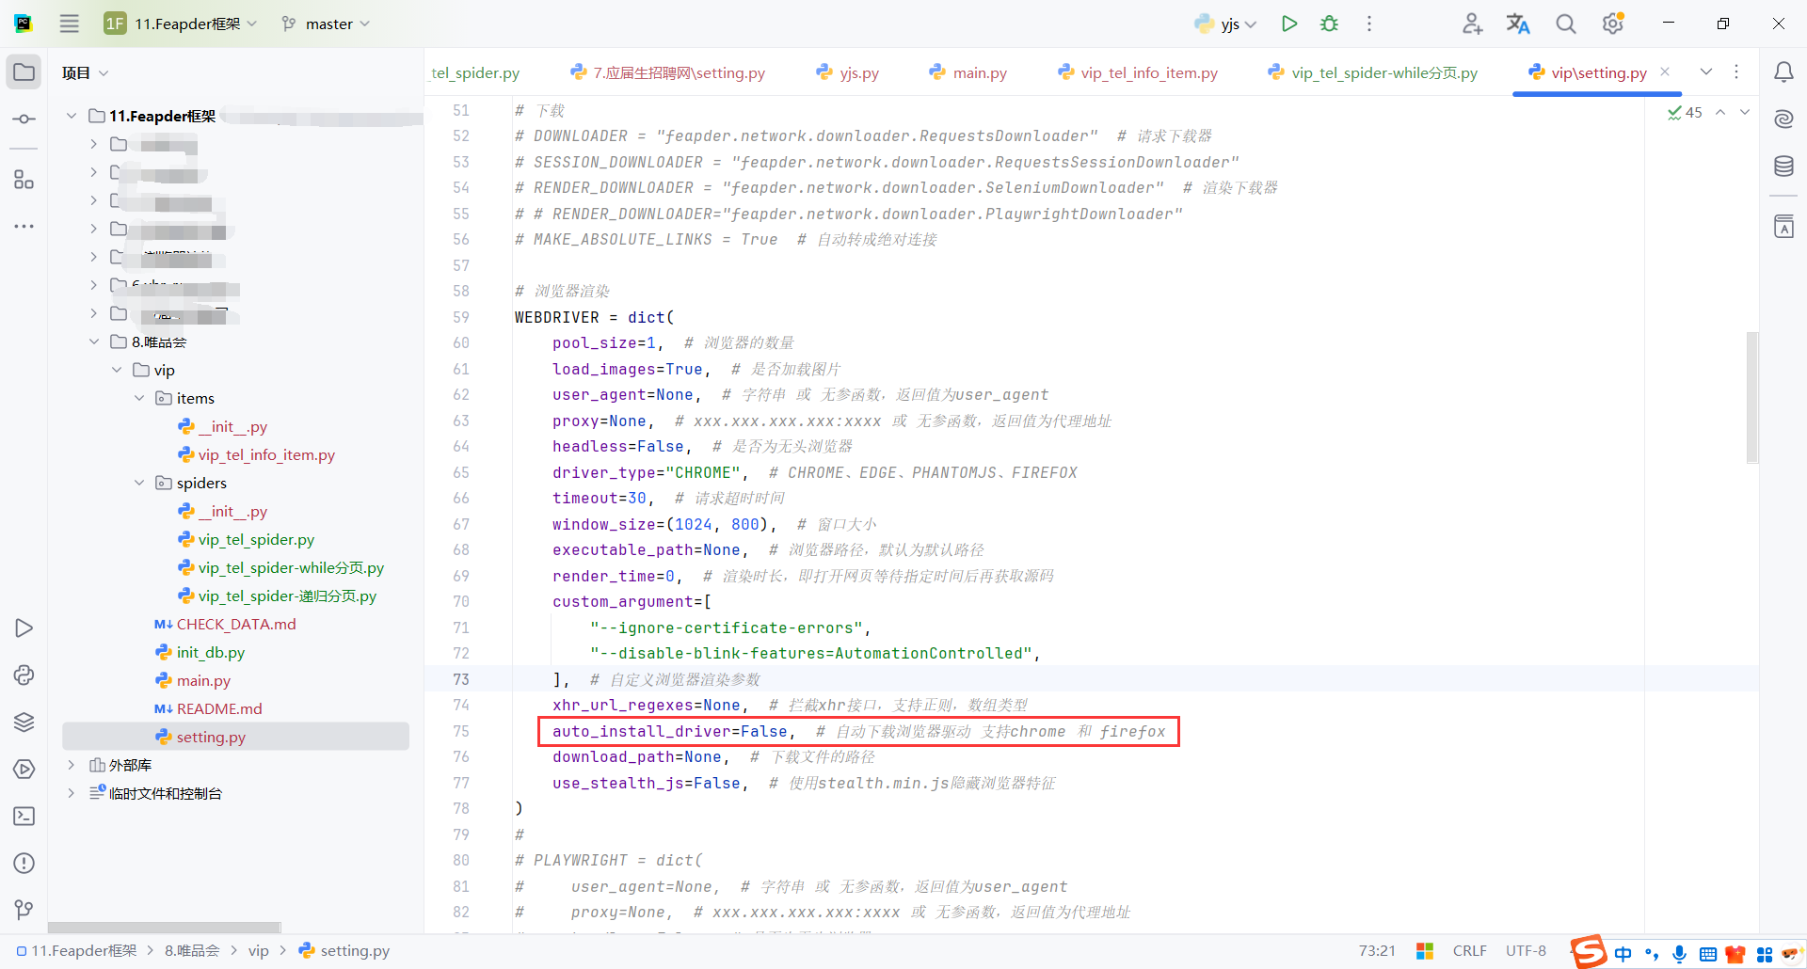Open the main menu hamburger

tap(69, 24)
